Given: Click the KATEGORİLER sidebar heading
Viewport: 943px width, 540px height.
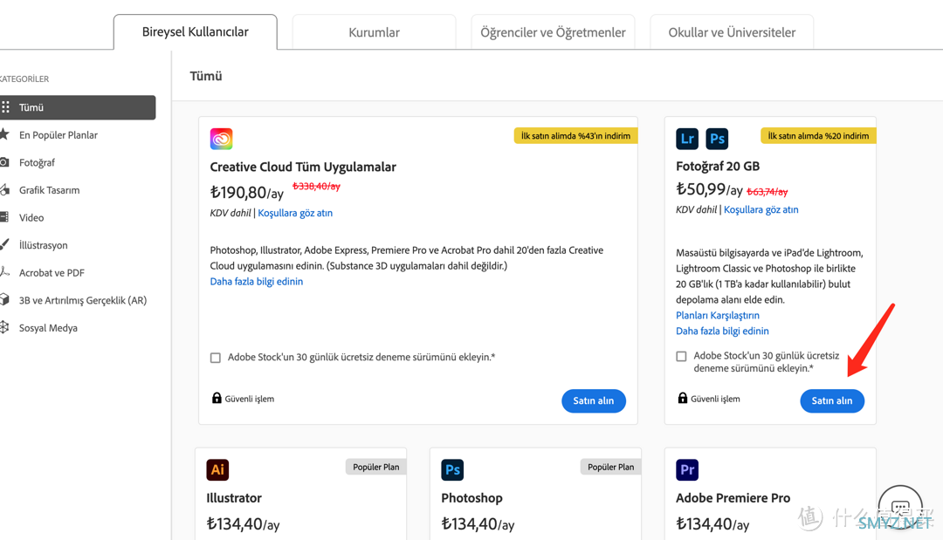Looking at the screenshot, I should (x=24, y=79).
